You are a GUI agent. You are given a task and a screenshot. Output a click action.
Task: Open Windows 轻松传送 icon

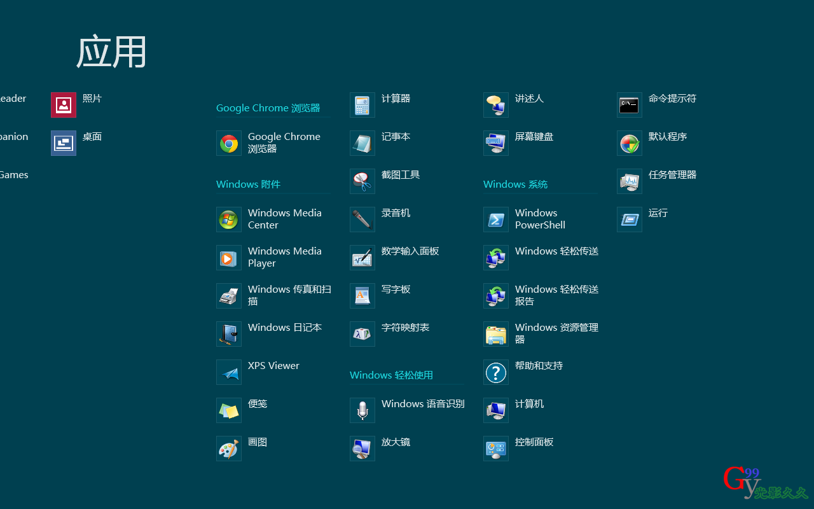[496, 258]
